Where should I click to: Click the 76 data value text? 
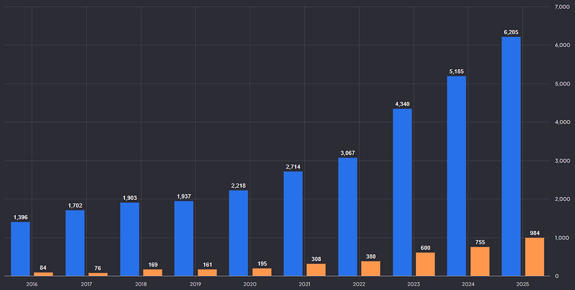97,268
